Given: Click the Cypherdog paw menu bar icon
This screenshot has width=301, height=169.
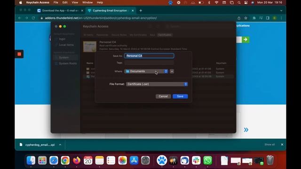Looking at the screenshot, I should [170, 2].
